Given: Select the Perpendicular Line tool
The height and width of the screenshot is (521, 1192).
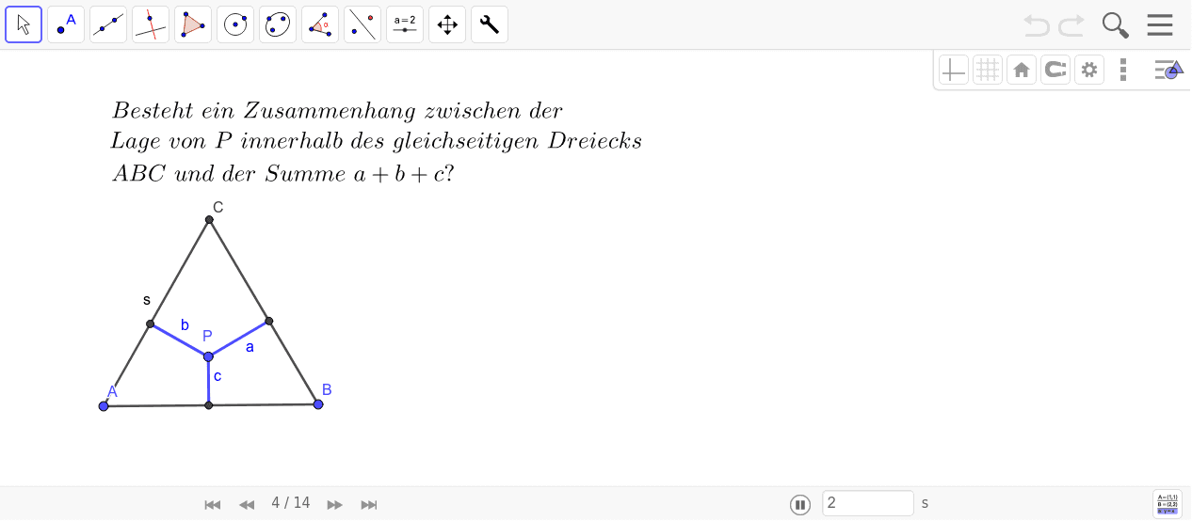Looking at the screenshot, I should (151, 24).
